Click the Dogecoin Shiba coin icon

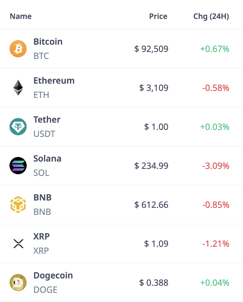(x=18, y=283)
